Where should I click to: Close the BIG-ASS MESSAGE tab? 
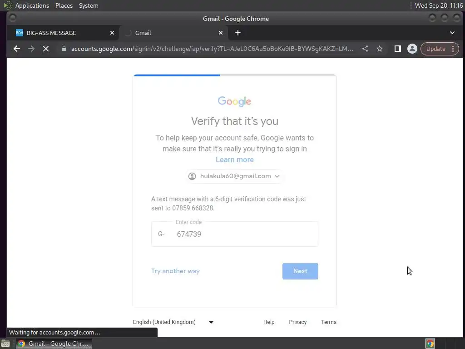point(112,33)
